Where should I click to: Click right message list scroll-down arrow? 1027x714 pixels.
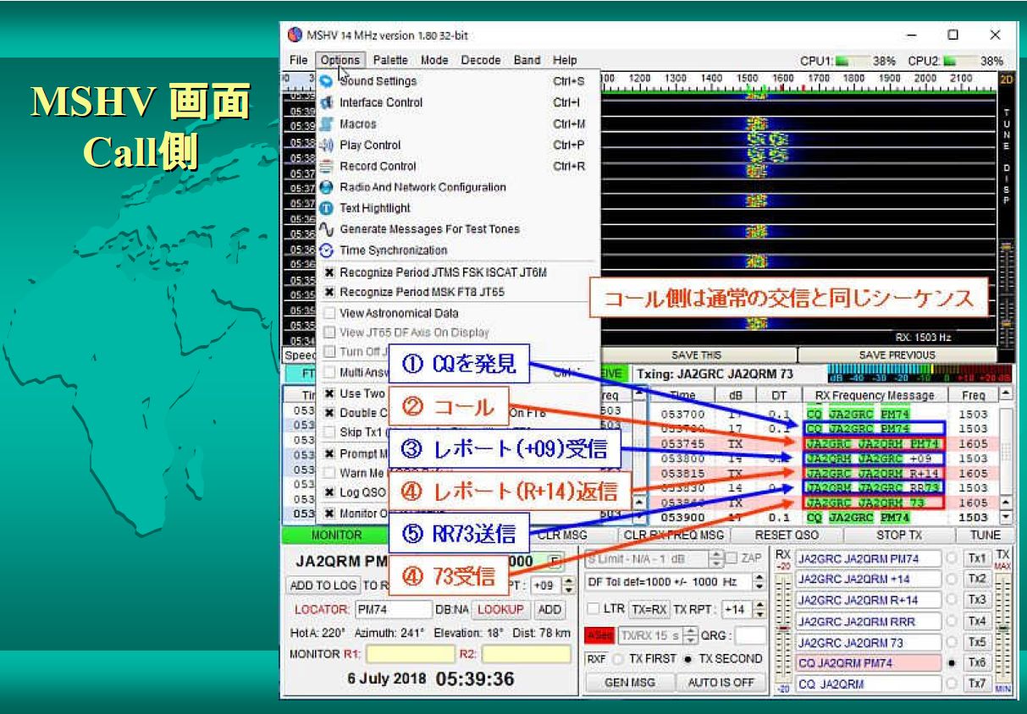tap(1005, 517)
